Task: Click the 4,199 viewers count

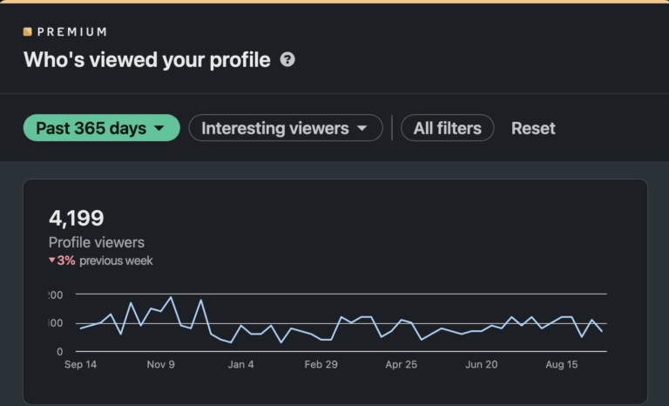Action: [77, 218]
